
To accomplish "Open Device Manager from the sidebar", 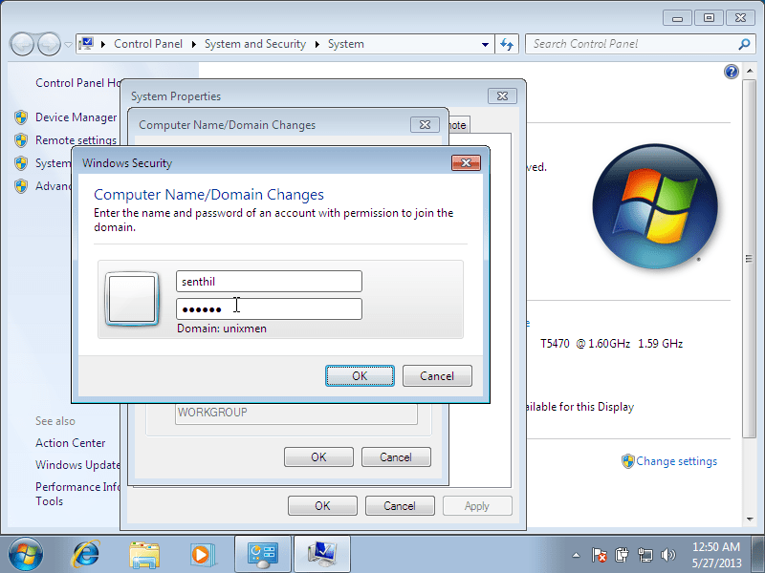I will [75, 117].
